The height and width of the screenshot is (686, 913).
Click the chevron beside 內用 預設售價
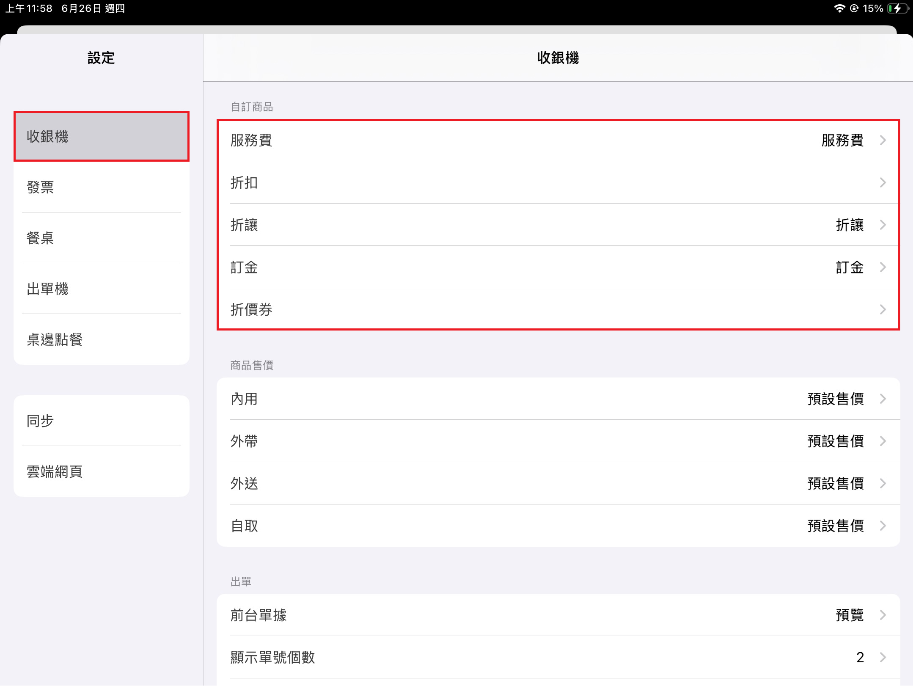(883, 399)
